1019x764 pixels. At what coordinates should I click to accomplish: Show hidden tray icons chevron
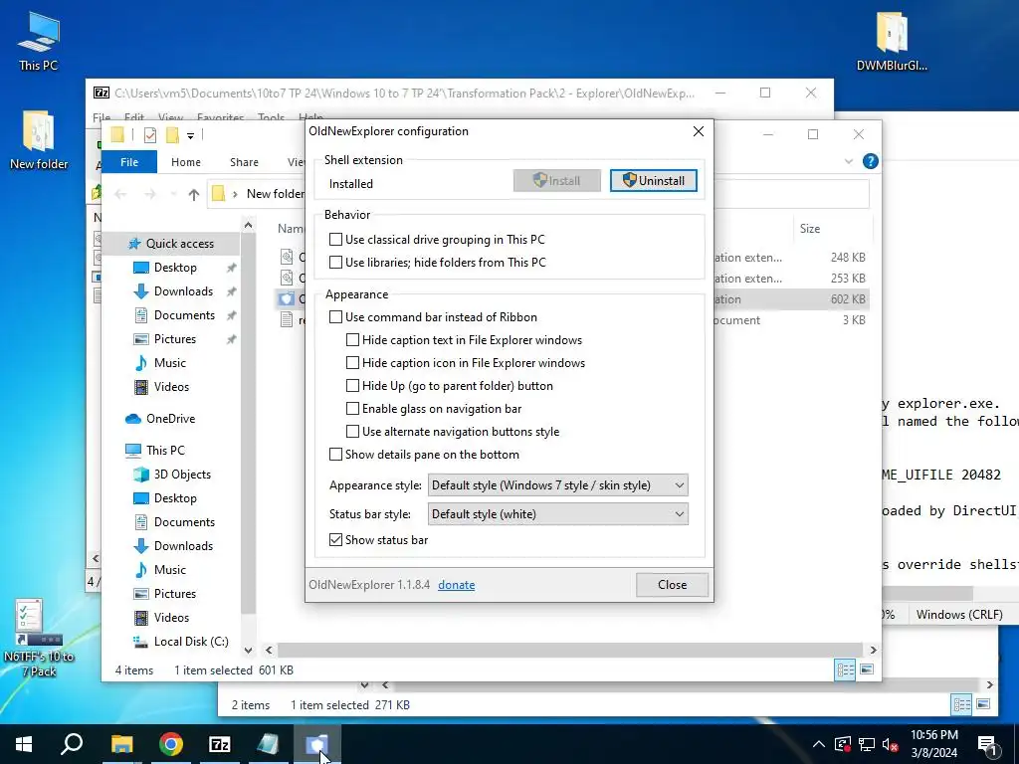click(819, 744)
